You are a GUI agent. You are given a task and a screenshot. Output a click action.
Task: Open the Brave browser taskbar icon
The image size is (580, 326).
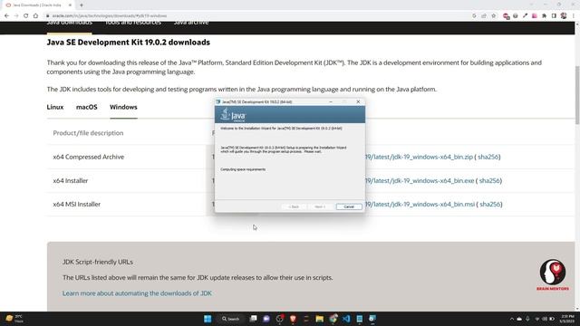(x=293, y=319)
